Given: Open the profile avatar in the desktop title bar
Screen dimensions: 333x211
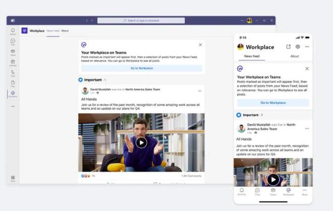Looking at the screenshot, I should click(x=250, y=21).
